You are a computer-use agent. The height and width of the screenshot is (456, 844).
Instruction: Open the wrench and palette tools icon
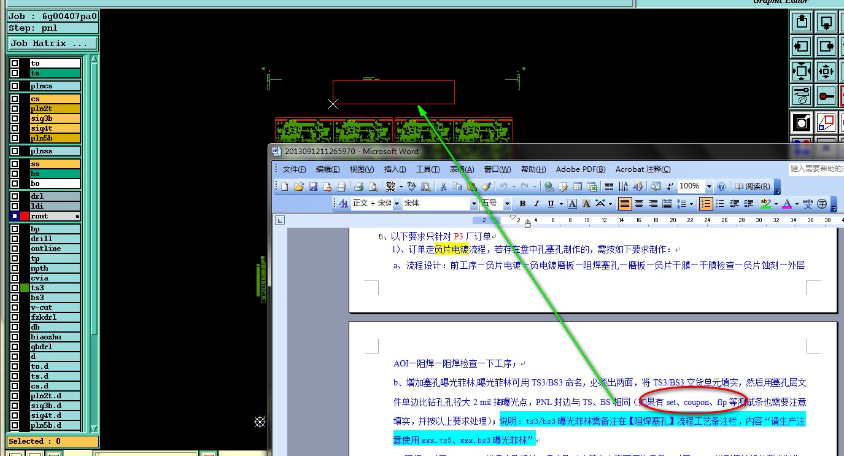pos(802,96)
